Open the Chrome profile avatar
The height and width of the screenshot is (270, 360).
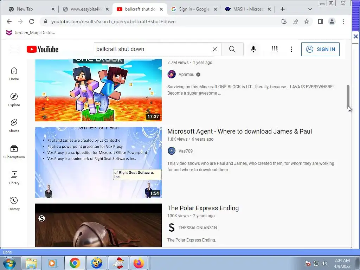(332, 21)
